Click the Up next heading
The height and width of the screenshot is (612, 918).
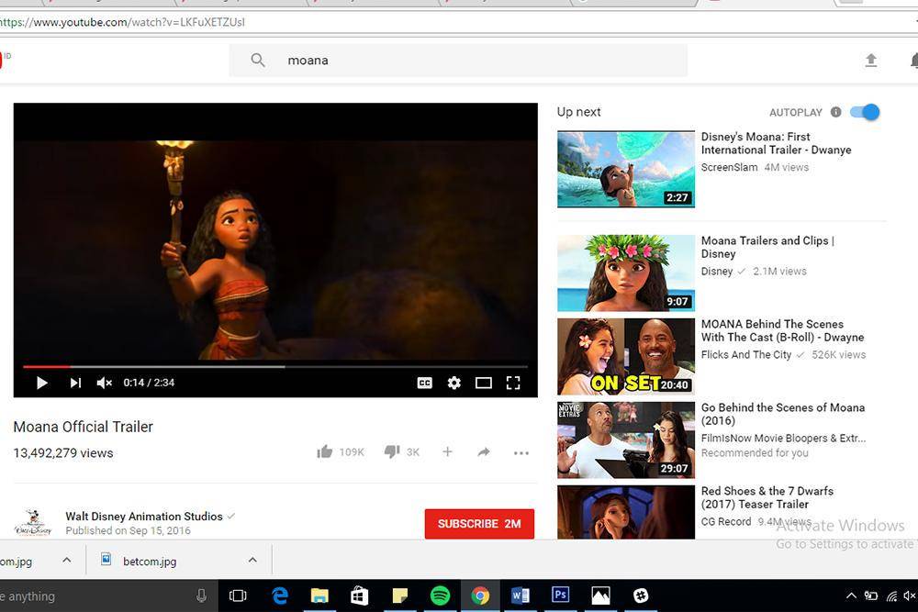[x=579, y=112]
